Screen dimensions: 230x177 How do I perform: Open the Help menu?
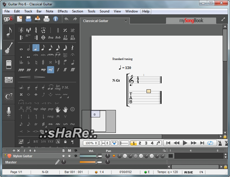click(146, 11)
